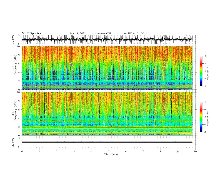Screen dimensions: 220x170
Task: Click the "station=ATH" label
Action: point(103,33)
